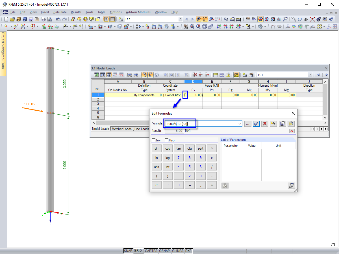This screenshot has width=339, height=254.
Task: Toggle SNAP in status bar
Action: pos(128,251)
